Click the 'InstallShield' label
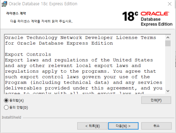The width and height of the screenshot is (176, 133). (x=12, y=117)
